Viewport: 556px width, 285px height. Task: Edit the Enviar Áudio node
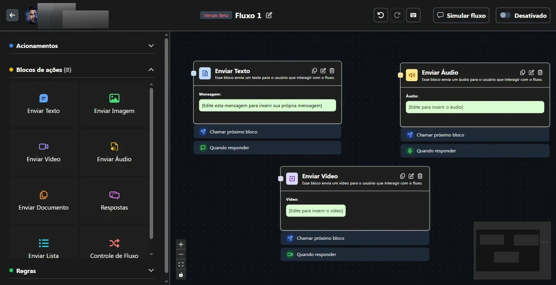point(532,72)
